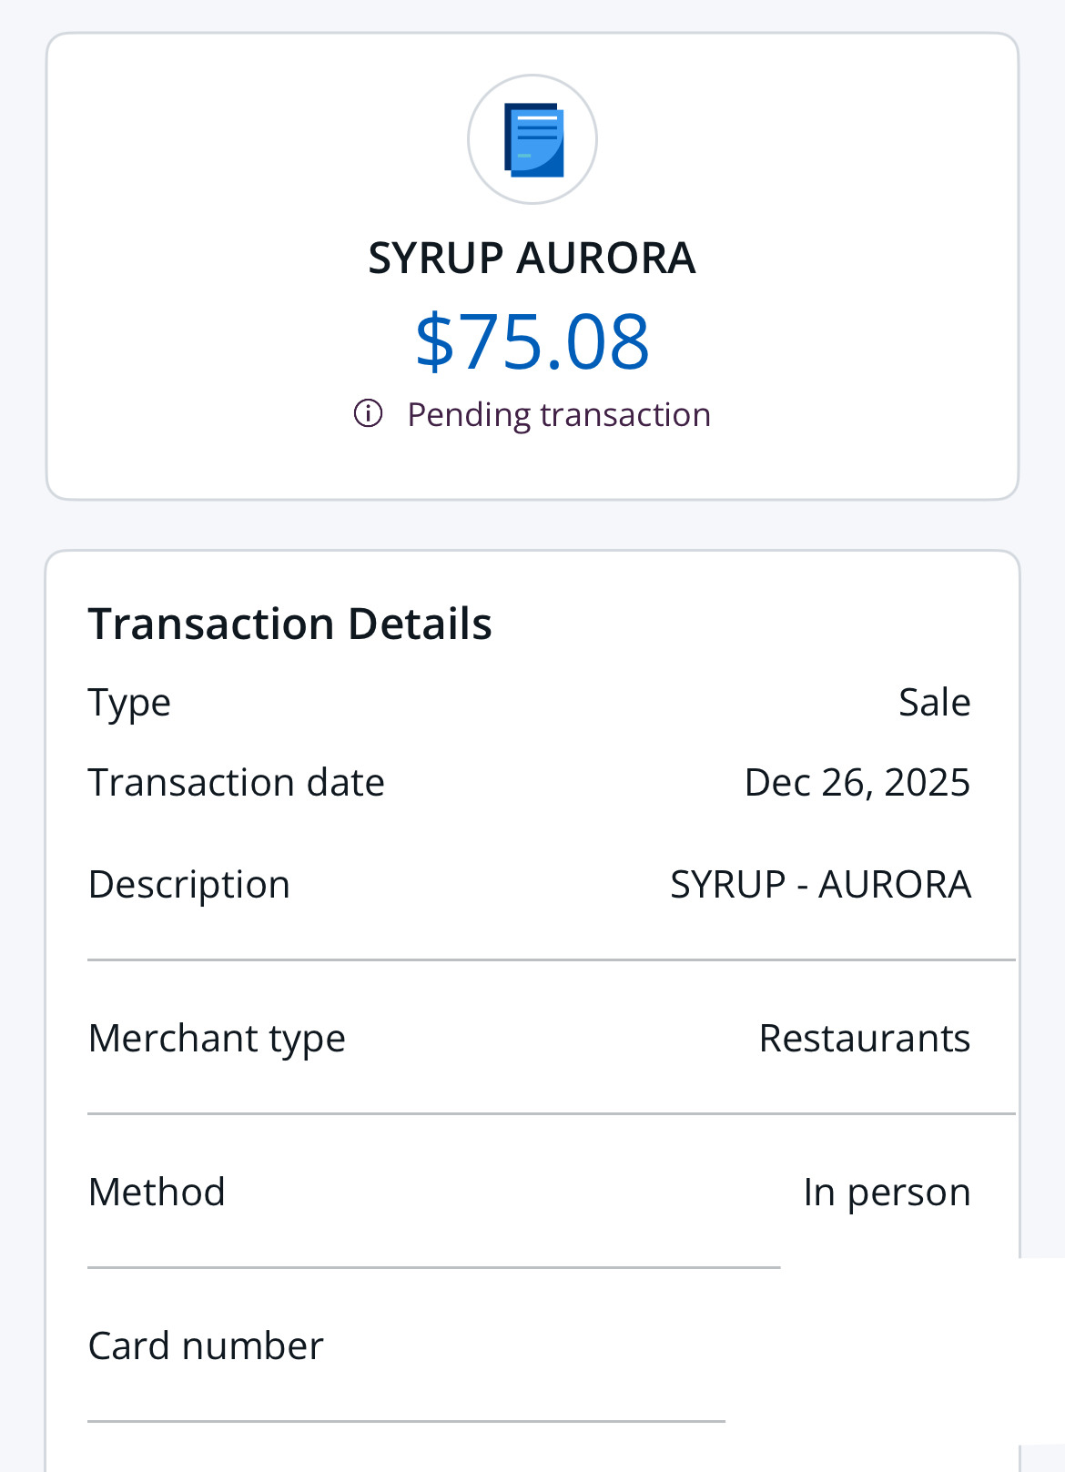Click the blue document receipt icon
Screen dimensions: 1065x1472
point(533,139)
